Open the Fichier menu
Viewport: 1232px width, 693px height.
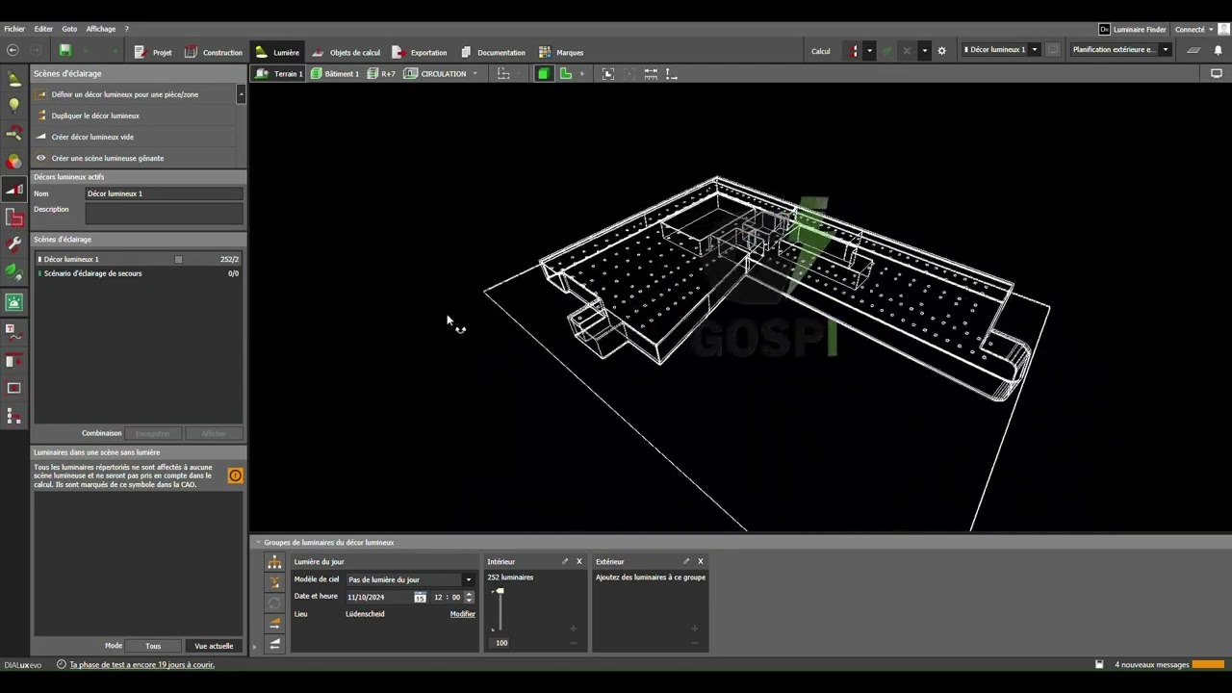[x=14, y=29]
